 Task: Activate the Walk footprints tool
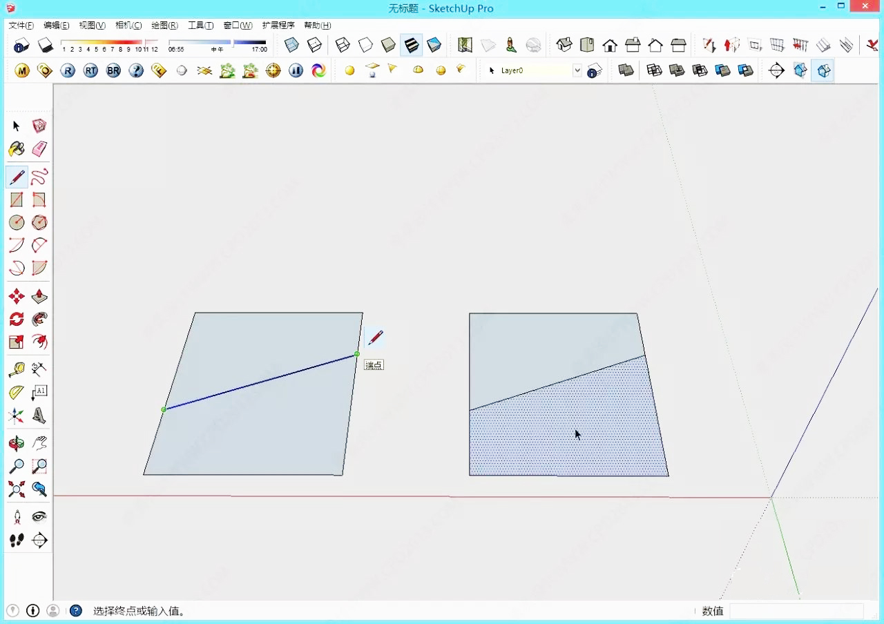pos(17,540)
